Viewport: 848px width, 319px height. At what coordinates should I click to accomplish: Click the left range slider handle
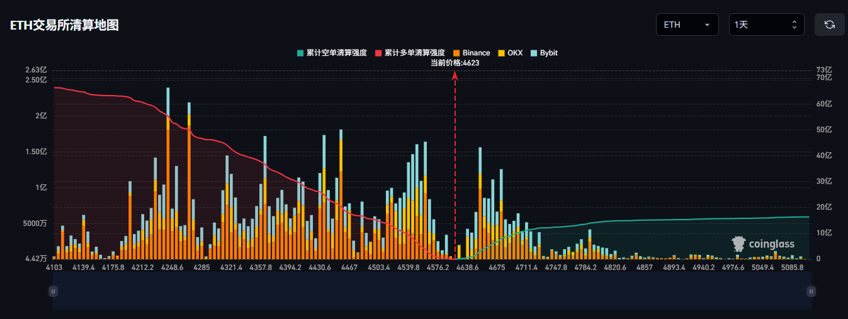tap(54, 291)
